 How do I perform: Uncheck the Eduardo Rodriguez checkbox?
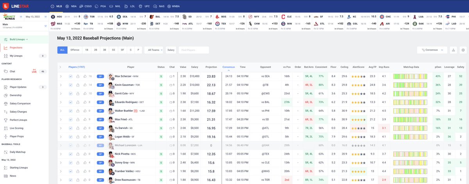[x=71, y=102]
